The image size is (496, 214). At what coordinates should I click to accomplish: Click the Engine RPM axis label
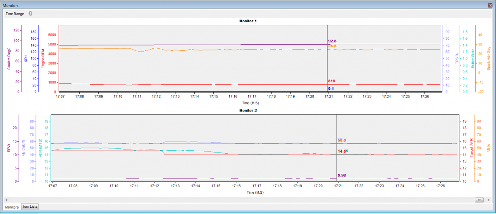coord(43,58)
